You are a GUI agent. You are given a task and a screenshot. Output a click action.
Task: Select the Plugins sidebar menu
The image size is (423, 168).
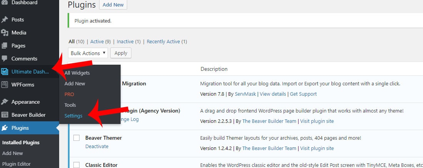coord(30,128)
